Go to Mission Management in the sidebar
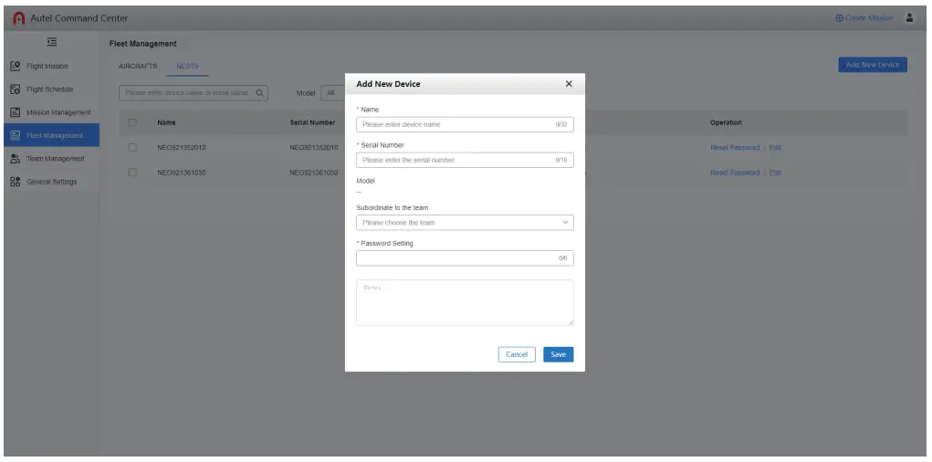This screenshot has width=932, height=462. pyautogui.click(x=50, y=112)
